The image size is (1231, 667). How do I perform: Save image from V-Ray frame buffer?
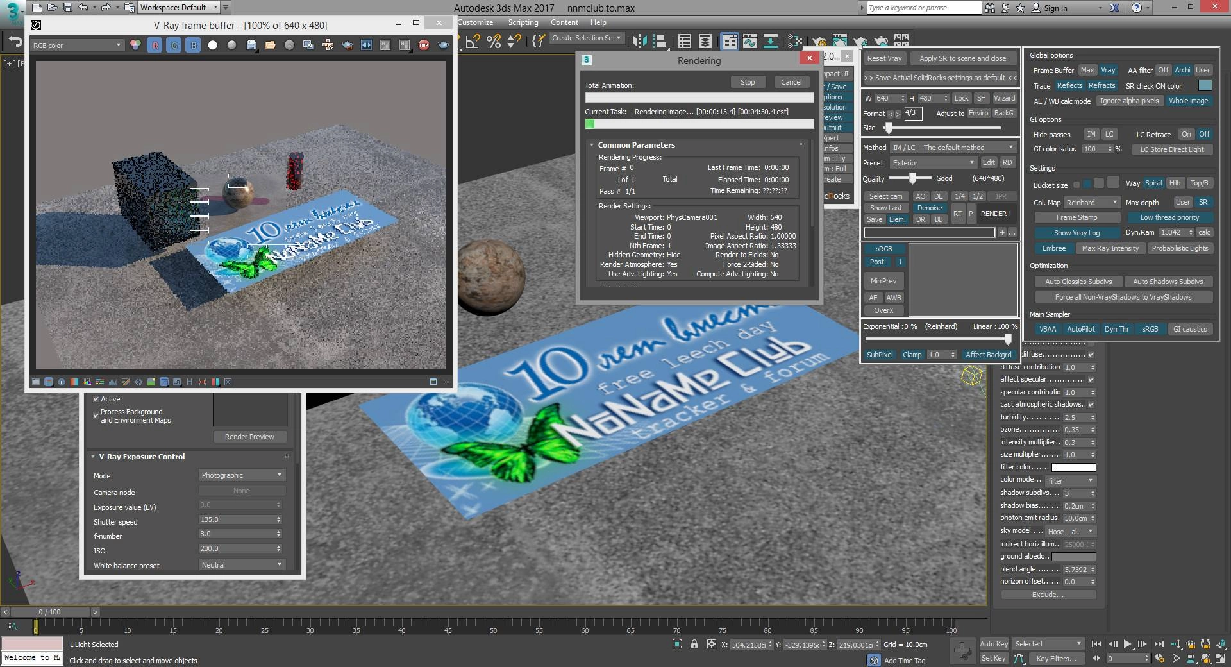pyautogui.click(x=251, y=45)
